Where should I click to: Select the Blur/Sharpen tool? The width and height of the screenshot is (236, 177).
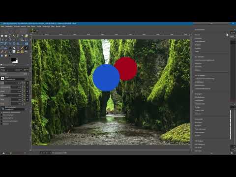click(2, 56)
